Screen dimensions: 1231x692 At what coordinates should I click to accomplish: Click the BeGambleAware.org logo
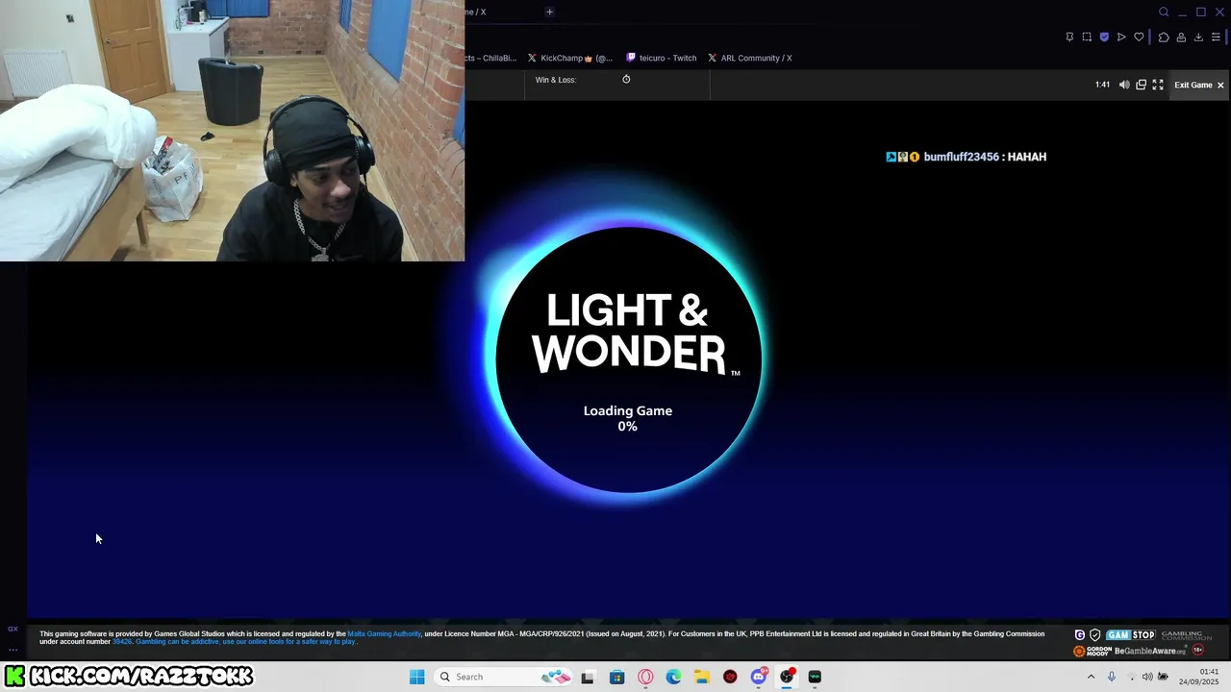coord(1150,651)
